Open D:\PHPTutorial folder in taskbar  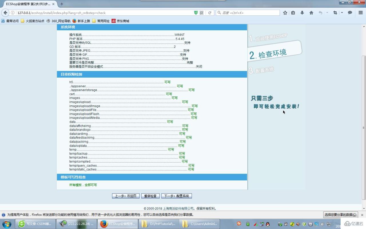point(159,224)
